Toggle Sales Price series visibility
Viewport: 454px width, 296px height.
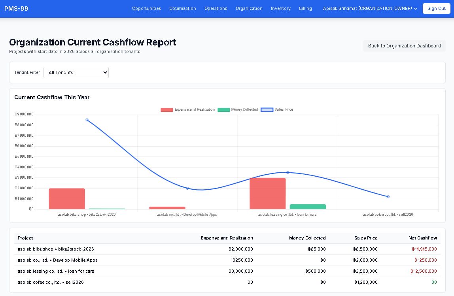click(x=283, y=109)
